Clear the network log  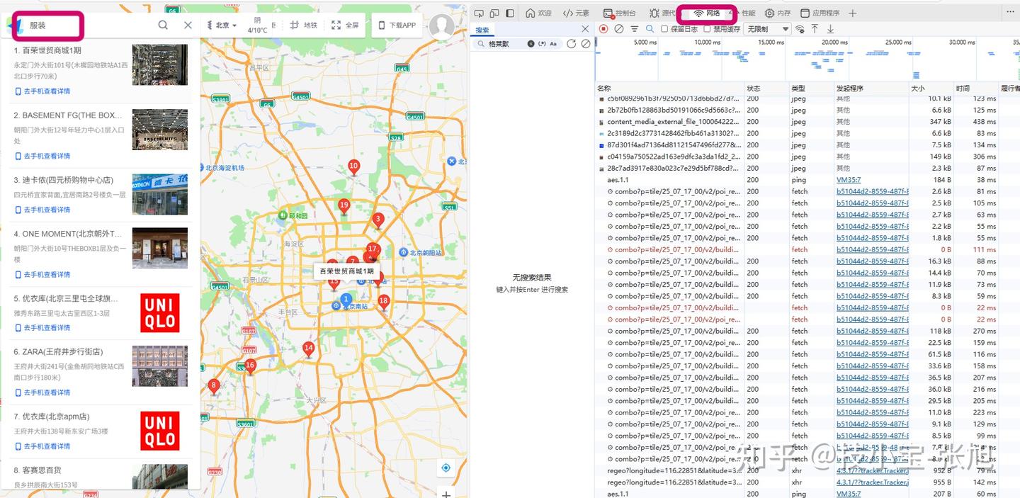pyautogui.click(x=618, y=29)
